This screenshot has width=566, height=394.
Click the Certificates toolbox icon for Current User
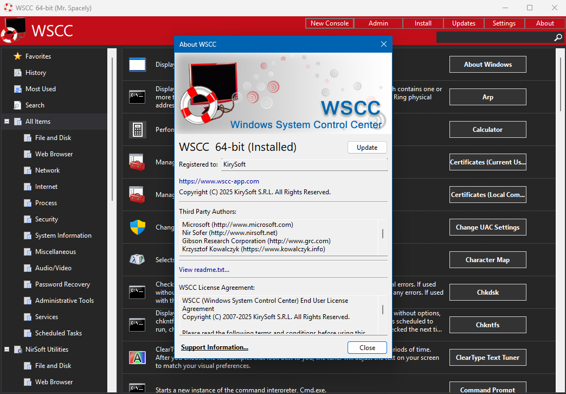point(137,162)
